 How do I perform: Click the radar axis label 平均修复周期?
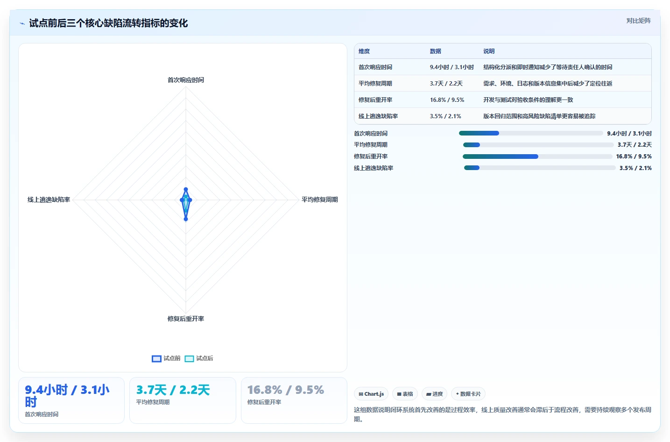tap(320, 200)
